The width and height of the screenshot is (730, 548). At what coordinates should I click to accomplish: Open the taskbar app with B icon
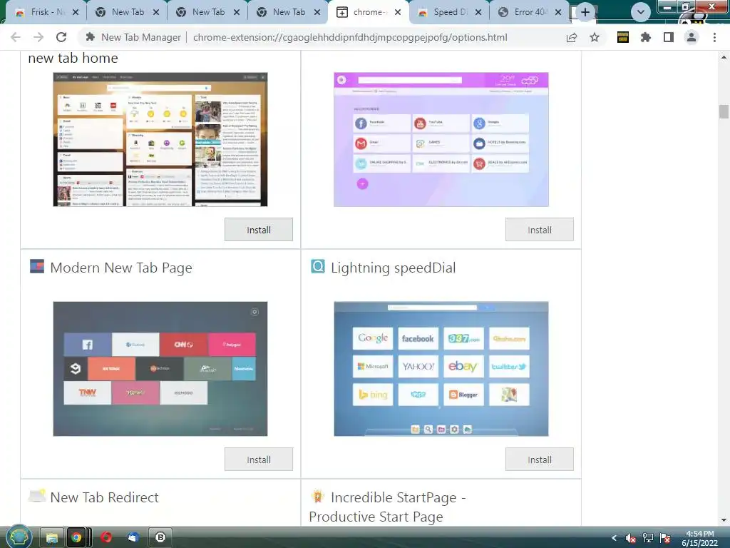coord(160,537)
